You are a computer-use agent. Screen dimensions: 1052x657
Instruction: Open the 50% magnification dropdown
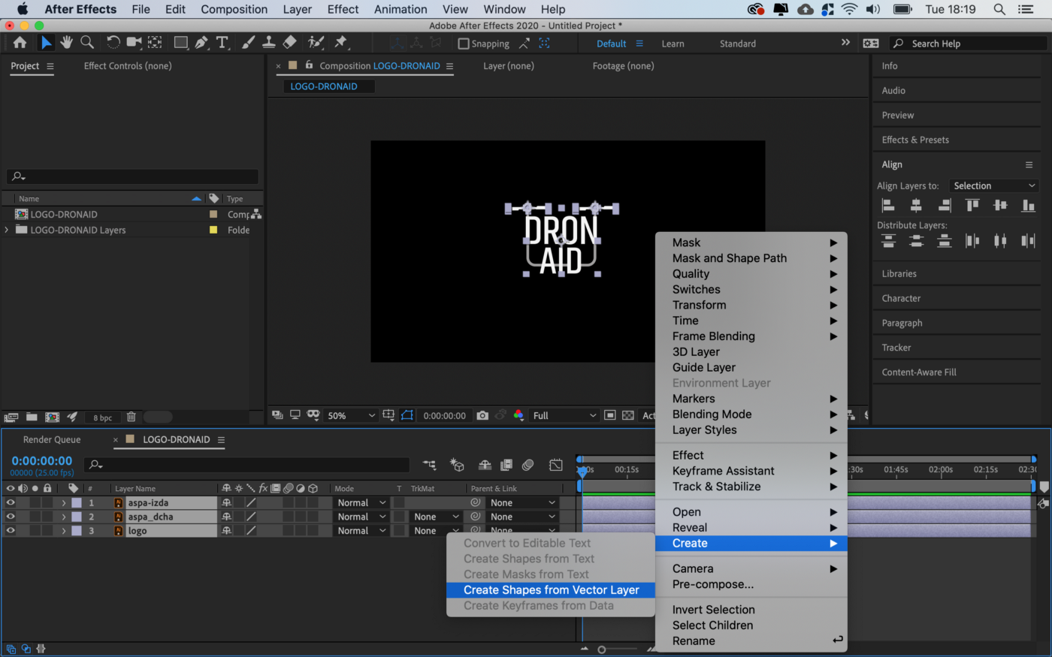pos(351,415)
